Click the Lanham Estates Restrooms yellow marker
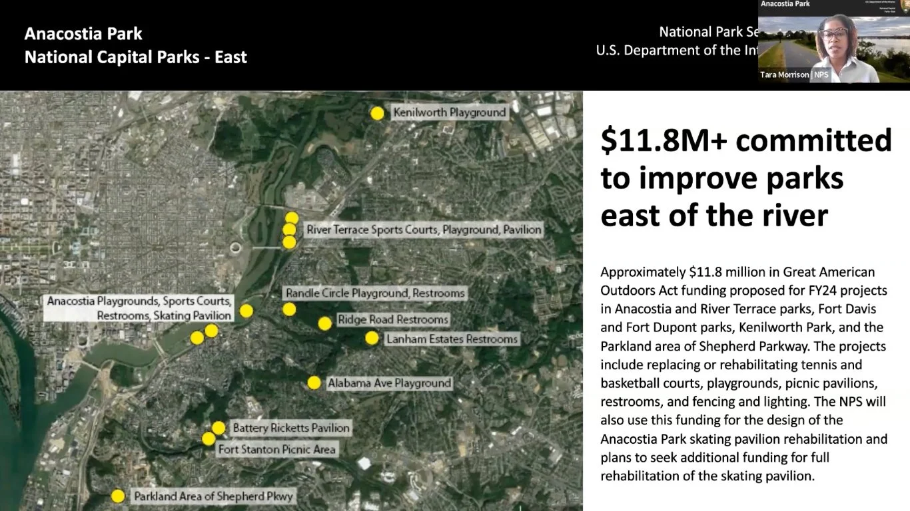The width and height of the screenshot is (910, 511). pyautogui.click(x=372, y=338)
